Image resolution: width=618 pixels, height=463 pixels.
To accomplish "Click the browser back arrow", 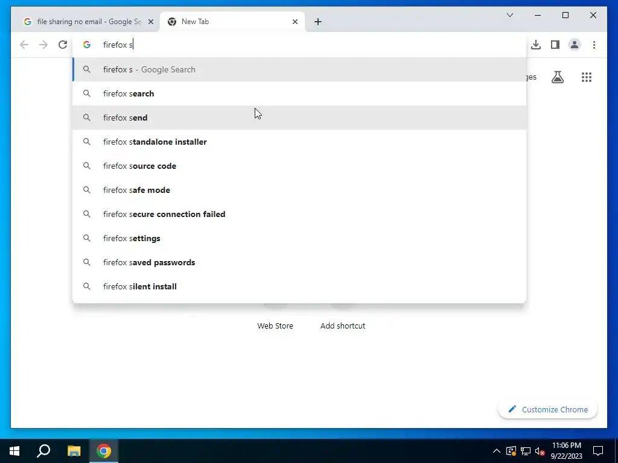I will (24, 45).
